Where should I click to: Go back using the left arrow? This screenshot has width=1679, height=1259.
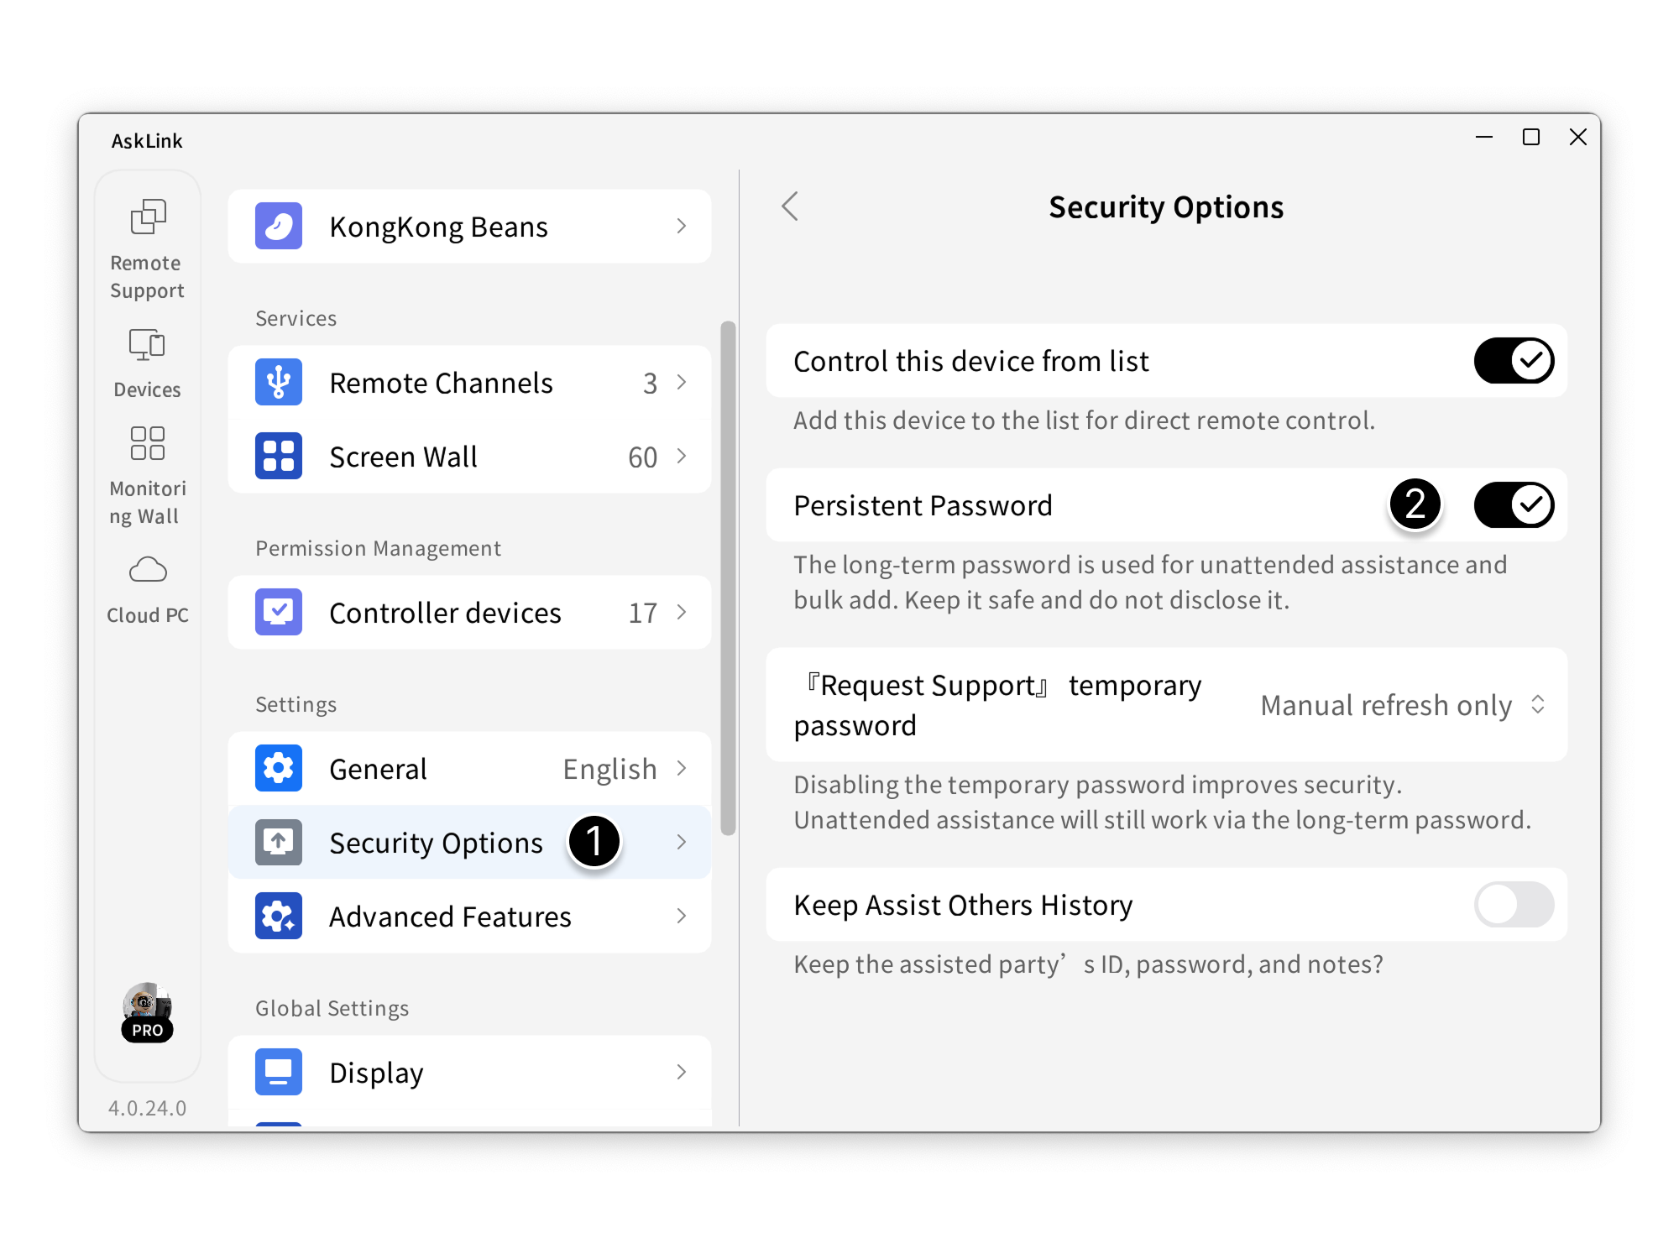point(790,206)
